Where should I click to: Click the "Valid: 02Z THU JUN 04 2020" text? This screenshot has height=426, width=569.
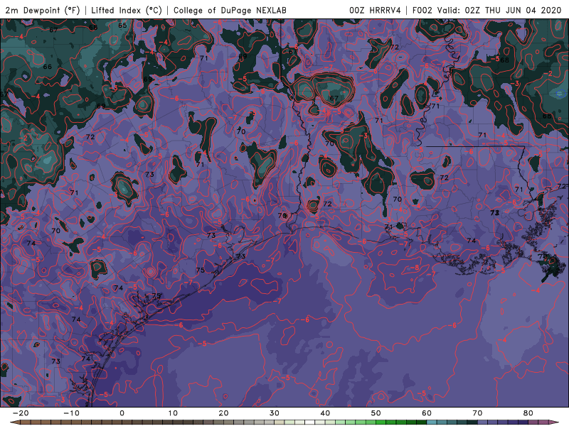499,10
